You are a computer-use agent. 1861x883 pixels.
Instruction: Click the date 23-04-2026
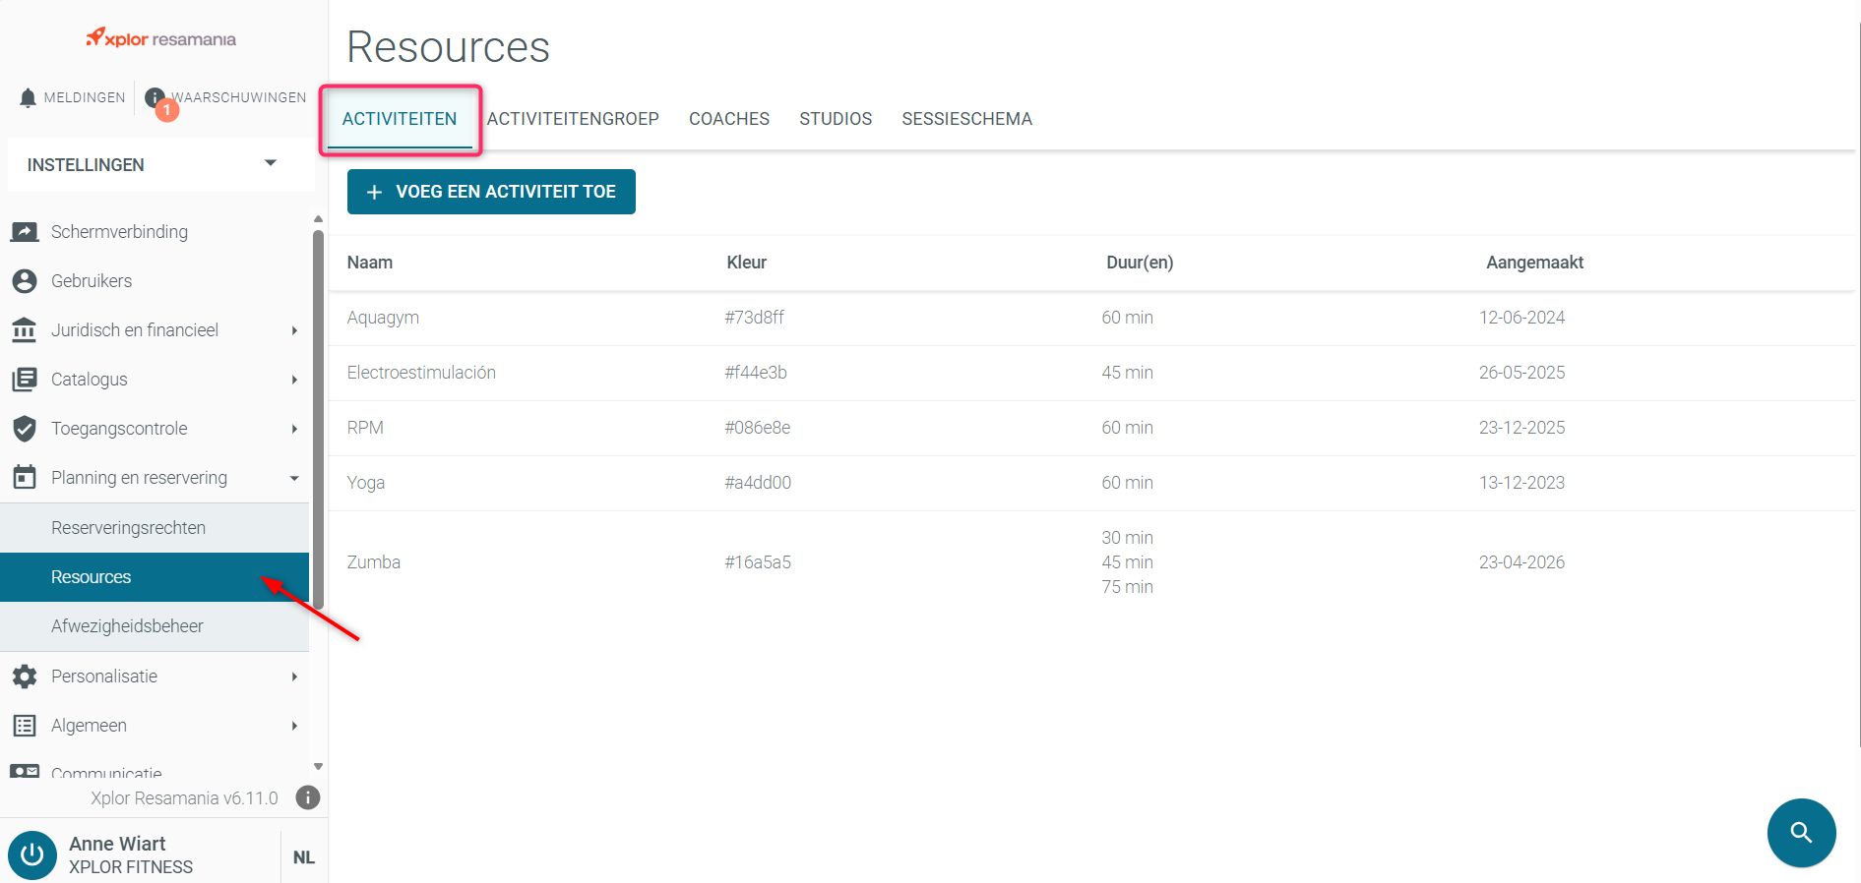pyautogui.click(x=1521, y=562)
